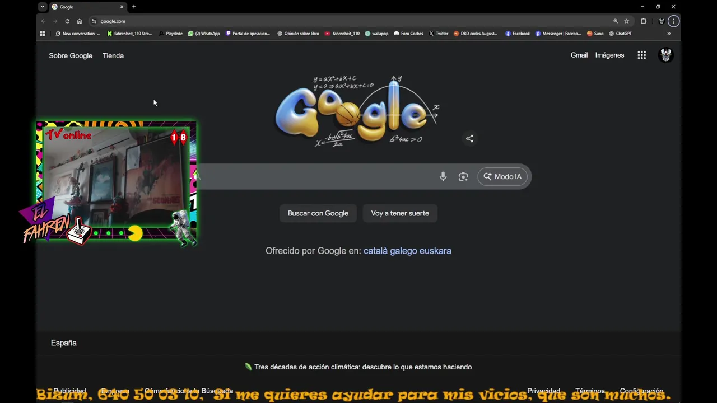Open the Tres décadas de acción climática link
Image resolution: width=717 pixels, height=403 pixels.
363,367
